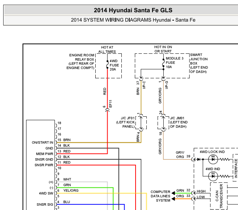Click the 'SMART JUNCTION BOX' label
The height and width of the screenshot is (210, 238).
click(x=199, y=59)
